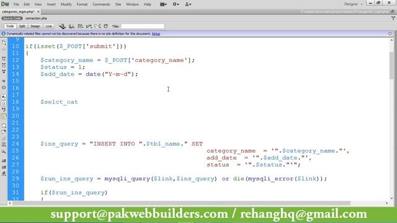Select the Source Code related file
The width and height of the screenshot is (397, 223).
[x=12, y=18]
